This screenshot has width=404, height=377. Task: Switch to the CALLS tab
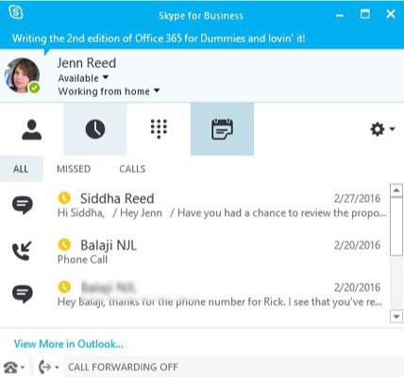(132, 169)
